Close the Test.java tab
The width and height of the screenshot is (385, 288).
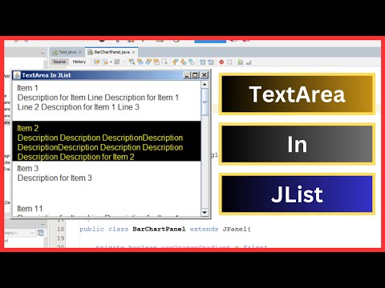pos(79,52)
